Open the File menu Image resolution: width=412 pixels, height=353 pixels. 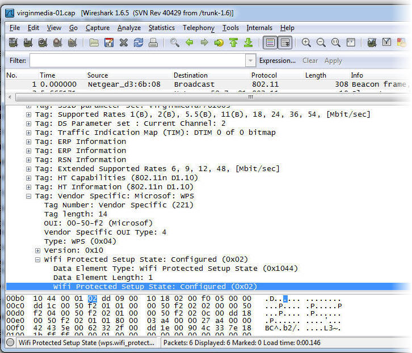click(15, 28)
